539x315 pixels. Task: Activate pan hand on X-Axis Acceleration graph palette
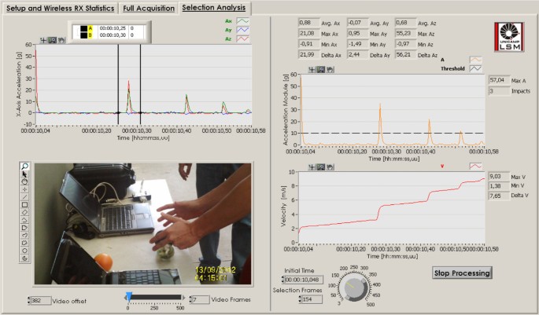[61, 40]
